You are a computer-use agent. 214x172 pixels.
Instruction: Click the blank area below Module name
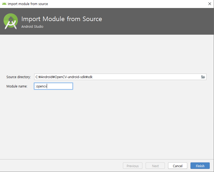coord(107,123)
